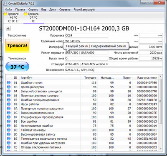167x156 pixels.
Task: Click the previous disk arrow button
Action: (8, 28)
